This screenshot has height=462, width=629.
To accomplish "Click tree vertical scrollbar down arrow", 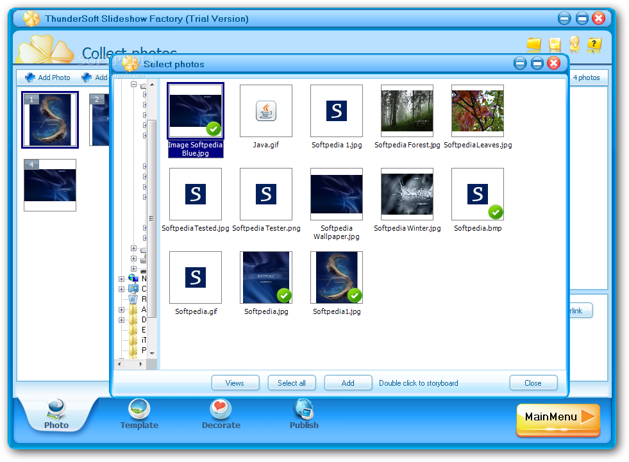I will click(x=152, y=353).
